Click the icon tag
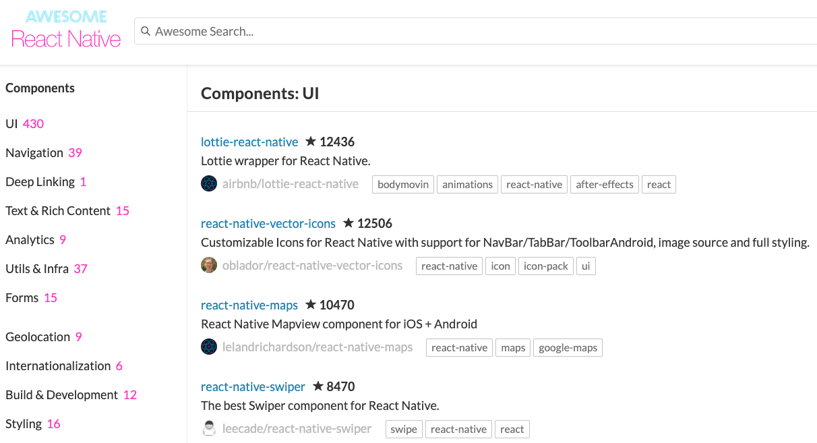 [501, 266]
